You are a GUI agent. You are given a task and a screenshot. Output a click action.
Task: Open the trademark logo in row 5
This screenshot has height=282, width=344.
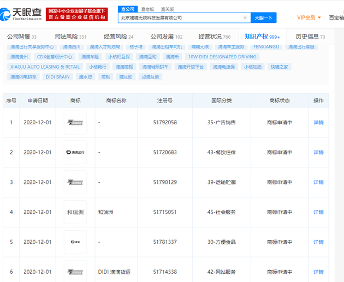coord(75,241)
